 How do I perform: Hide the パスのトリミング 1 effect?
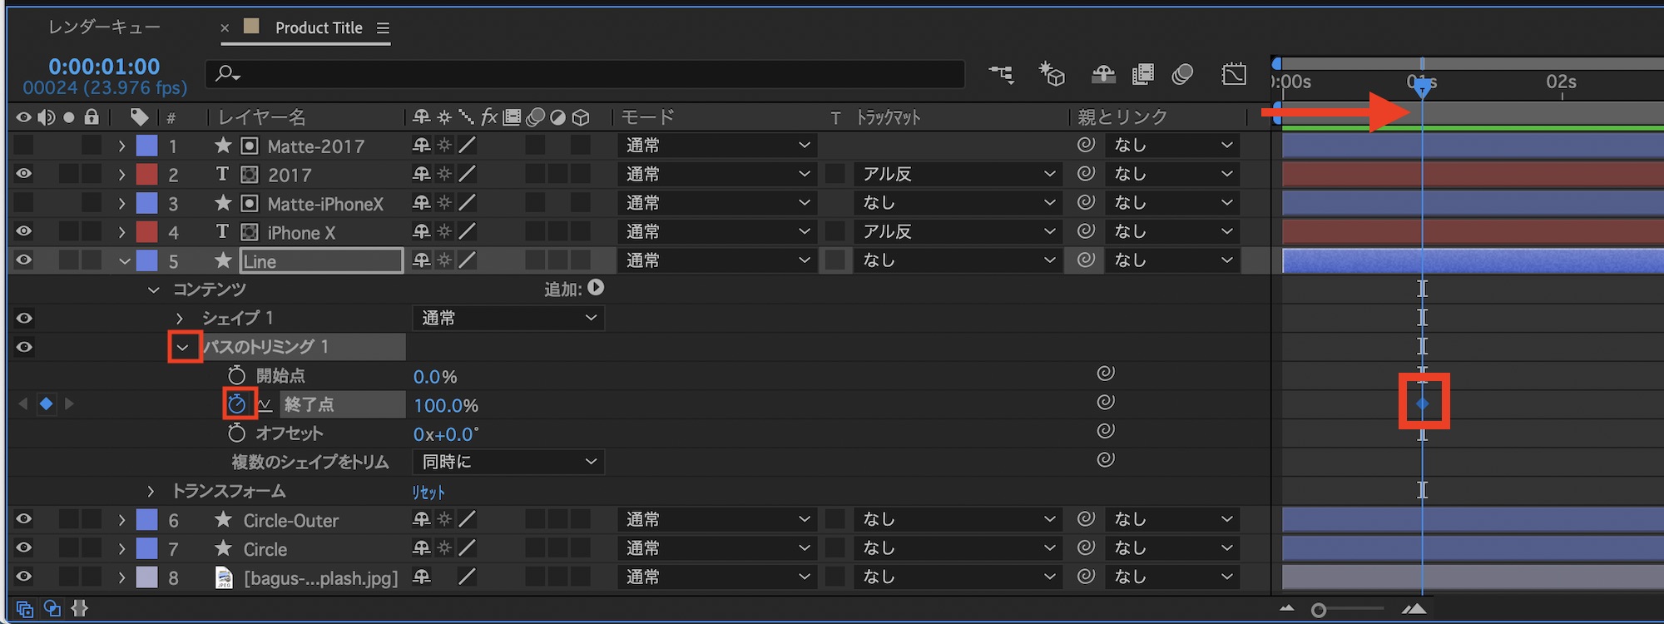(x=24, y=347)
